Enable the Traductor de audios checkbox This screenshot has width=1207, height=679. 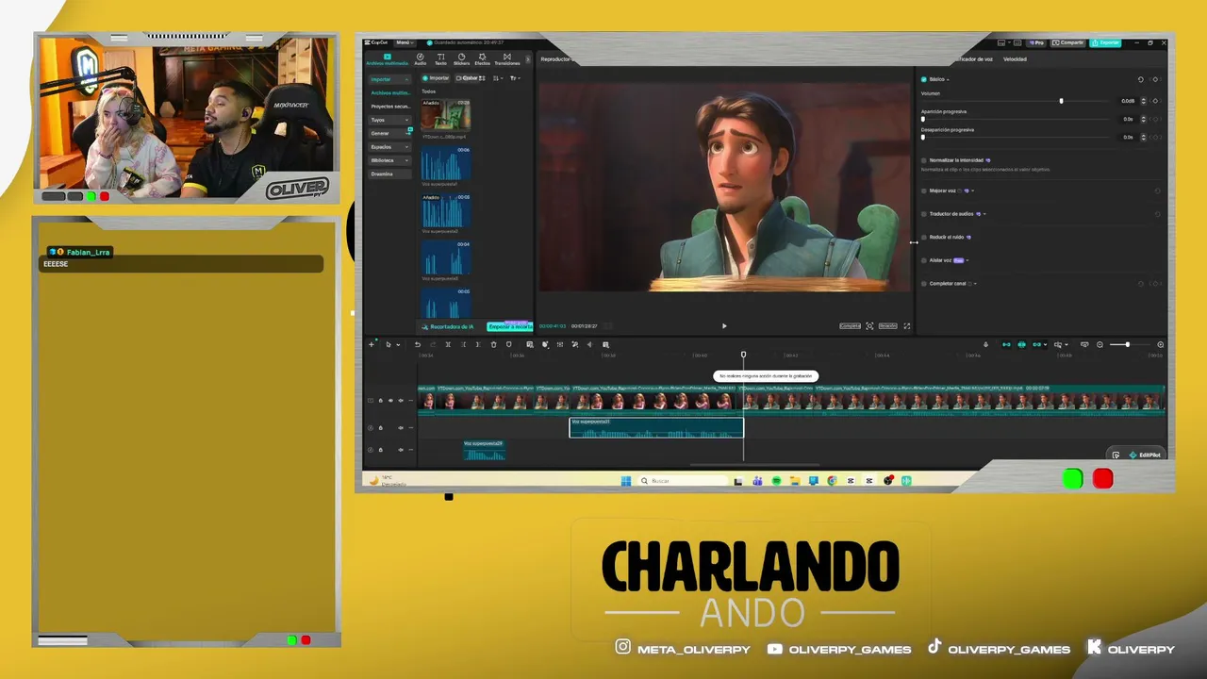tap(923, 214)
